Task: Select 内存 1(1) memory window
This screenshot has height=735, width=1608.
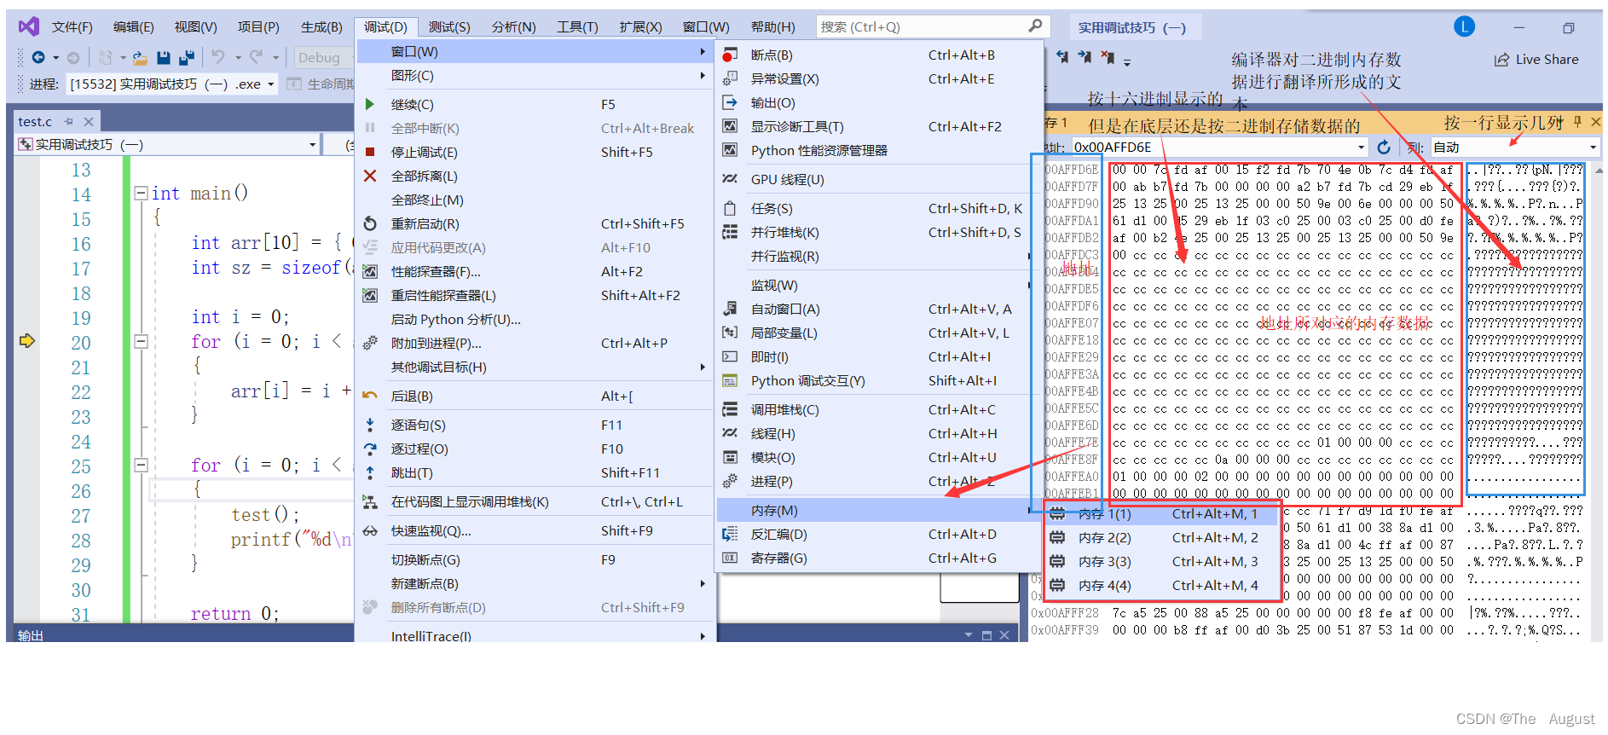Action: 1163,514
